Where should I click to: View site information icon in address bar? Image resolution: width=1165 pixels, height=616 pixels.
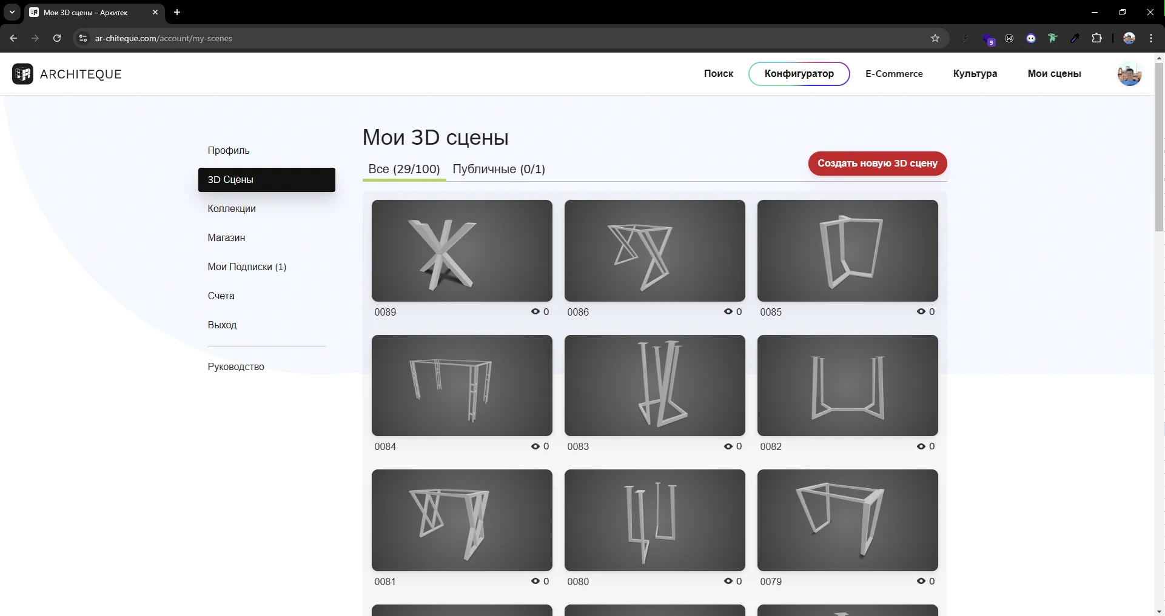[83, 38]
